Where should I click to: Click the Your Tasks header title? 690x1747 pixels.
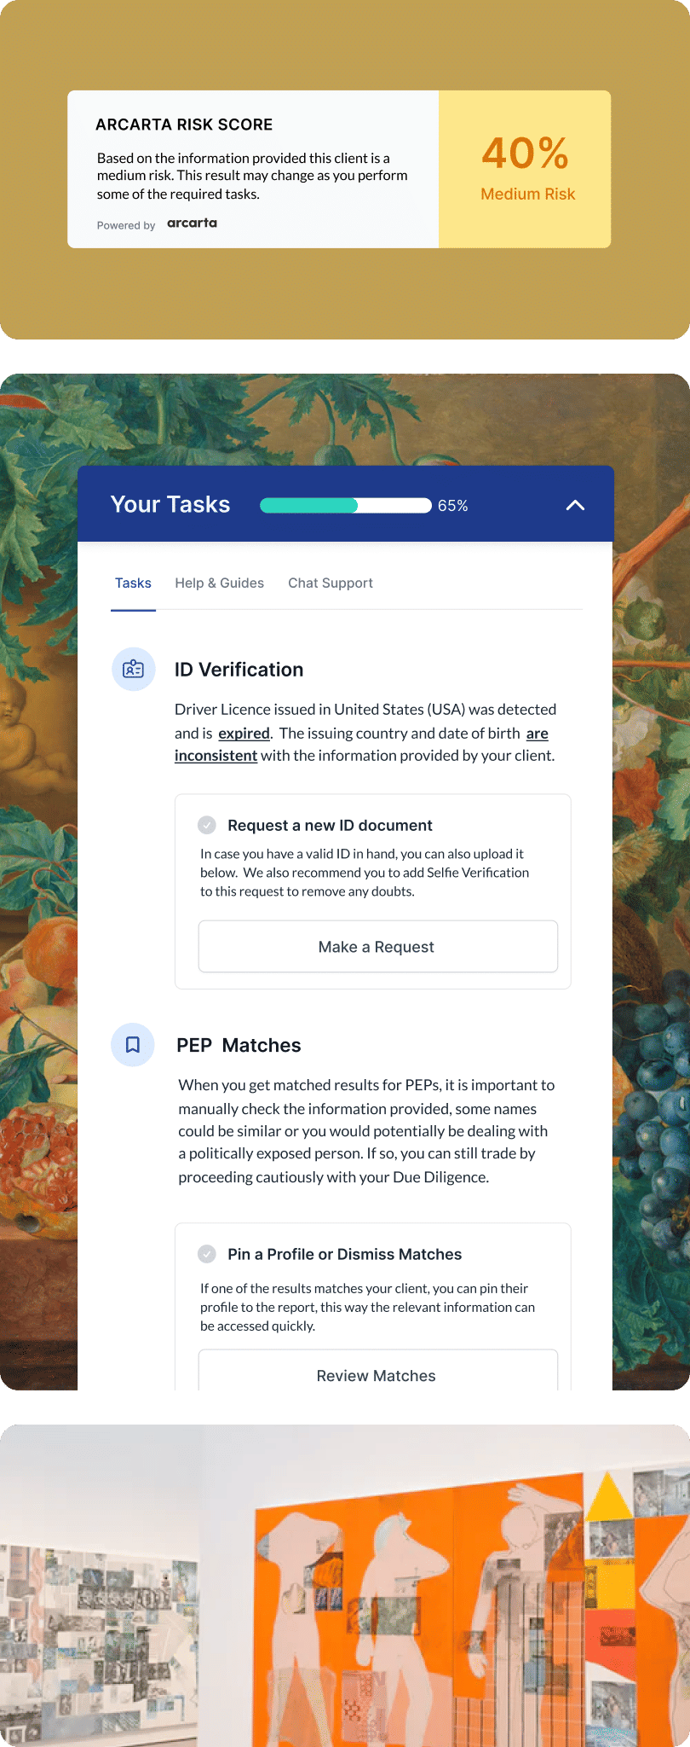tap(170, 504)
